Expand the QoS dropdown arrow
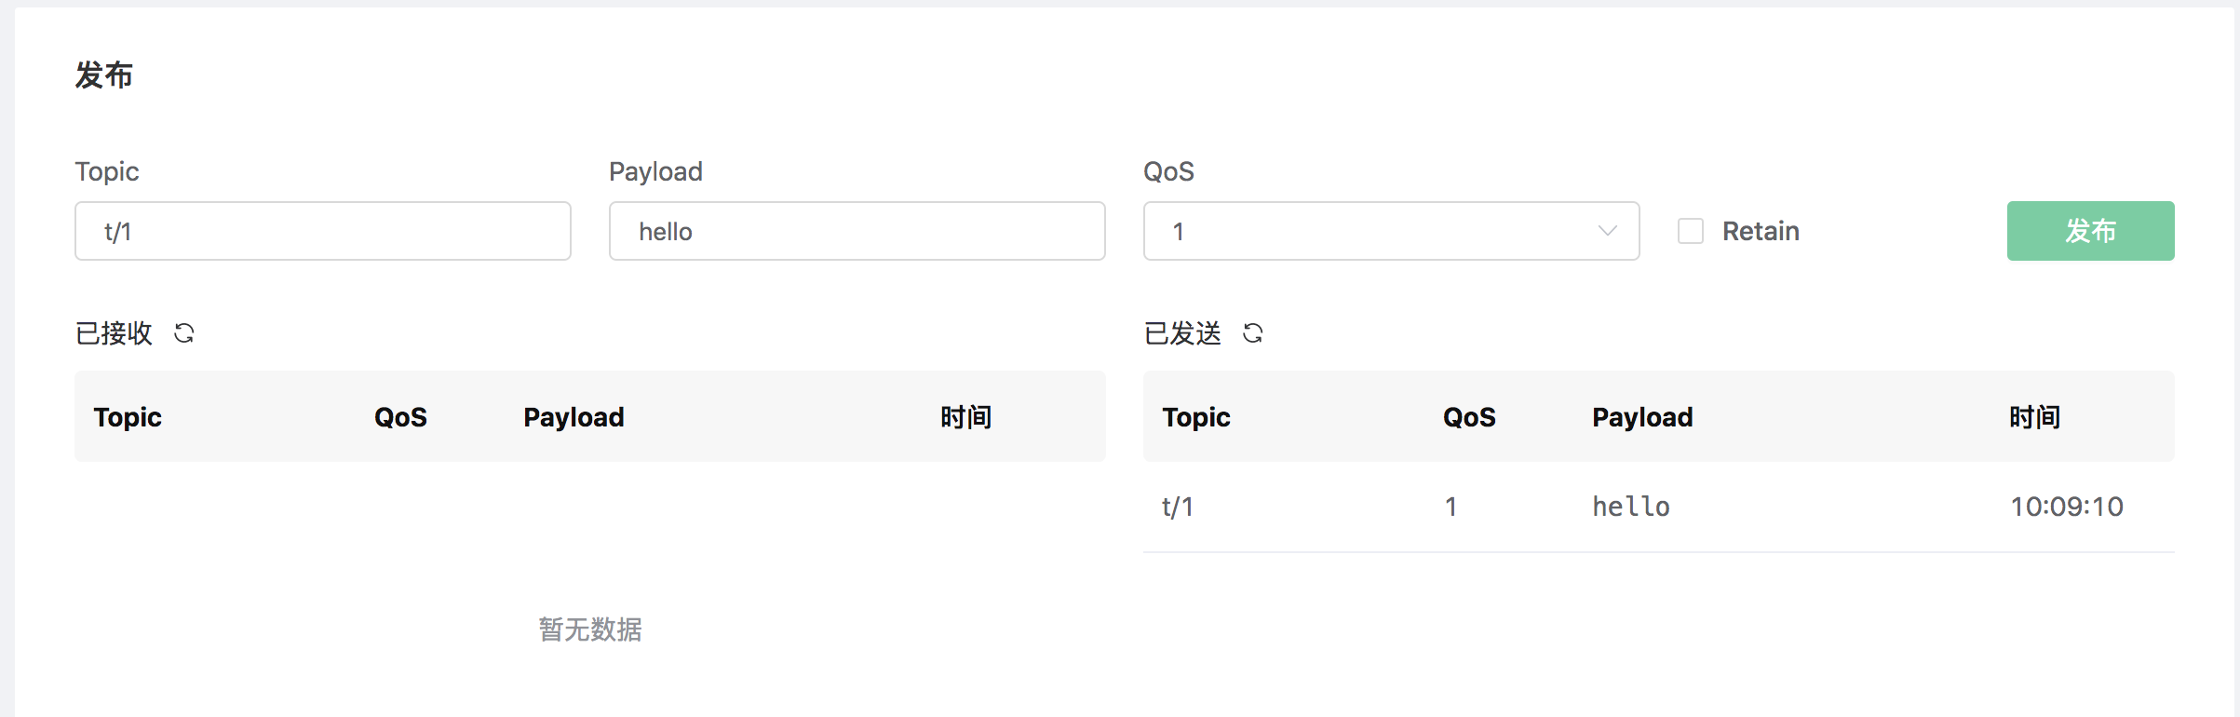 [1607, 231]
